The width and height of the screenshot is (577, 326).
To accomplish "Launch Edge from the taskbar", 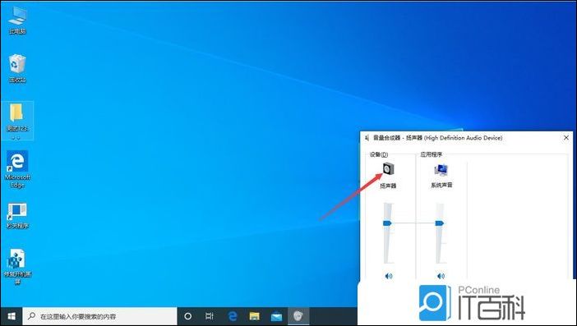I will [233, 316].
